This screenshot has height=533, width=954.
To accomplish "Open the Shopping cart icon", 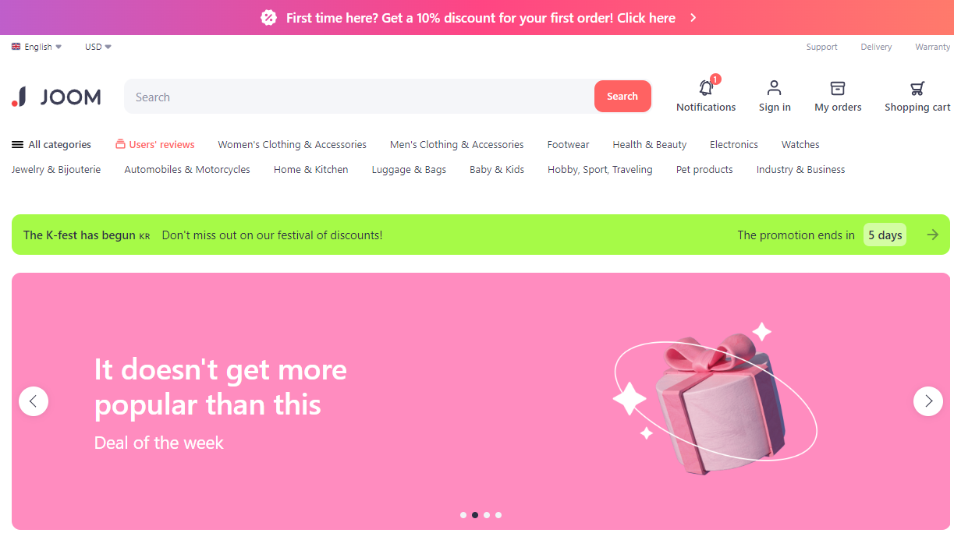I will pyautogui.click(x=917, y=88).
